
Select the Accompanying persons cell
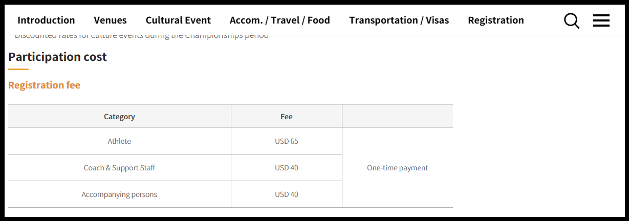(119, 194)
